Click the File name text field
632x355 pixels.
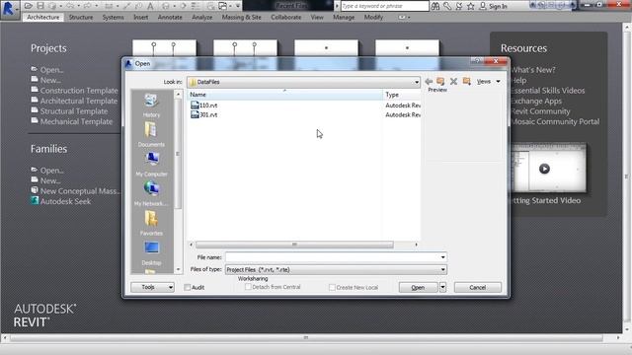click(x=333, y=257)
